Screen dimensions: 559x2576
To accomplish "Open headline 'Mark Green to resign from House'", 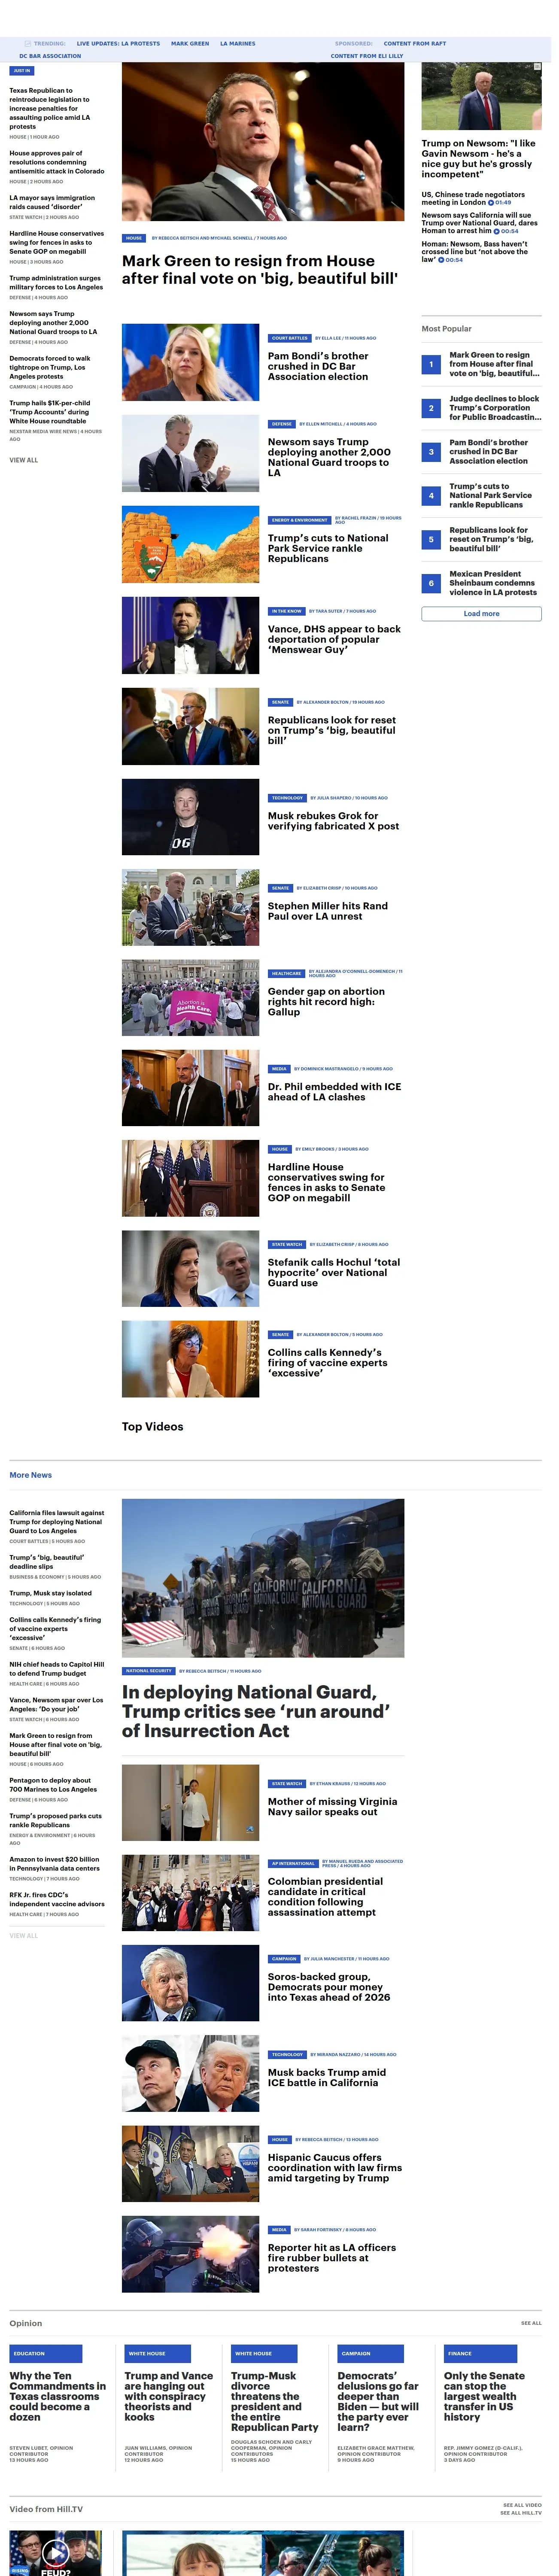I will click(260, 269).
